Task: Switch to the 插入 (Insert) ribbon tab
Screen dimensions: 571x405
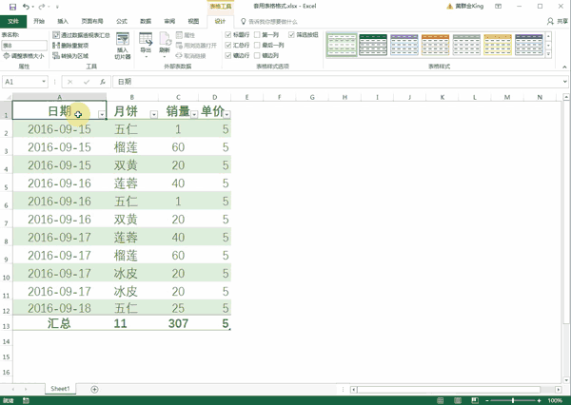Action: coord(63,20)
